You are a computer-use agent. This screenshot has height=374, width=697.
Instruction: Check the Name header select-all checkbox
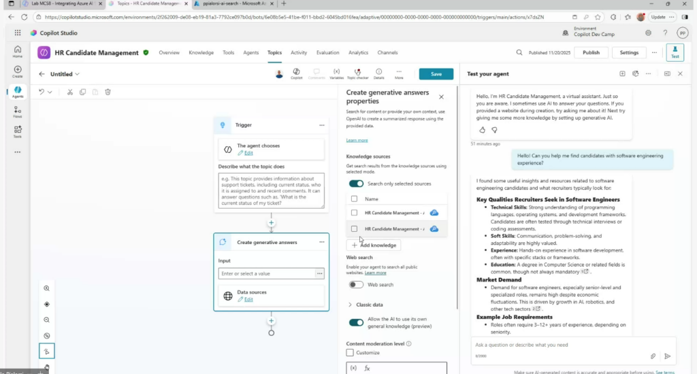tap(354, 199)
